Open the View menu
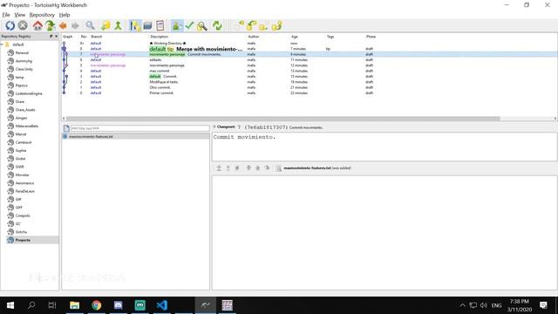 point(19,15)
